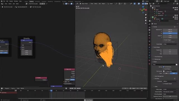The image size is (179, 101).
Task: Enable the Stereoscopy checkbox
Action: (154, 59)
